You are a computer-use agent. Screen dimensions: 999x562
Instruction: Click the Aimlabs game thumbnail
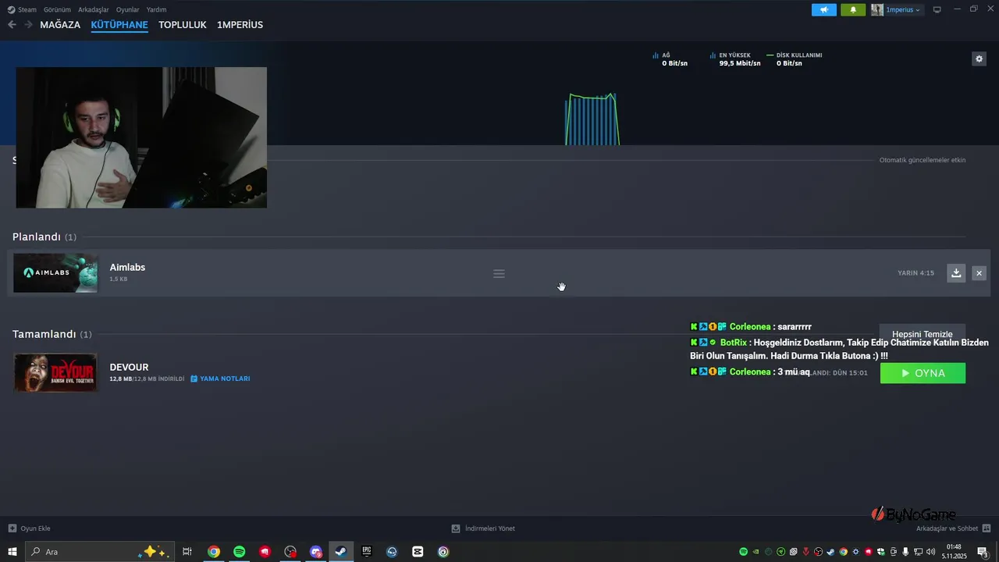click(55, 273)
